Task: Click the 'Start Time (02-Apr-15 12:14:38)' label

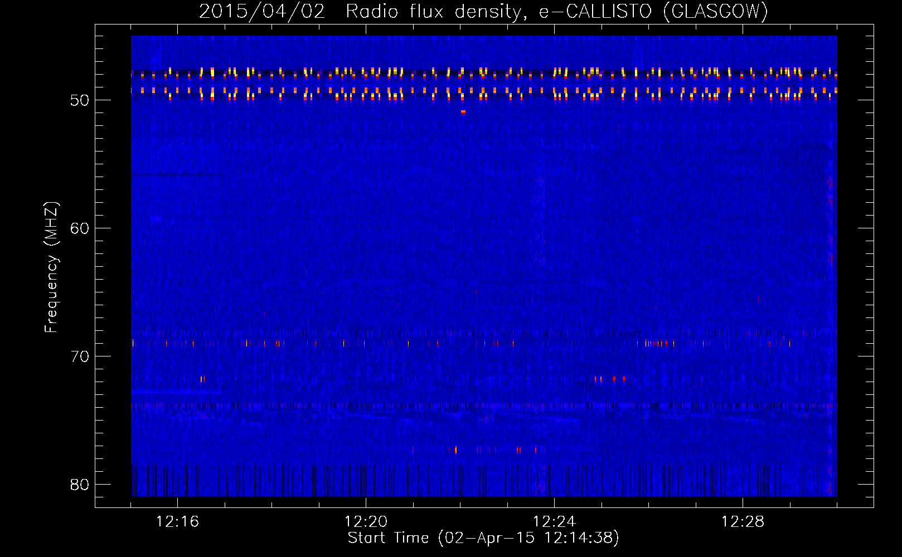Action: click(x=483, y=538)
